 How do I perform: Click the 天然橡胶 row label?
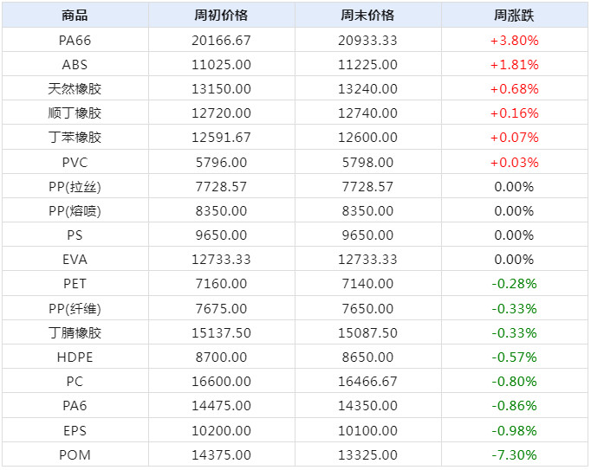pos(75,89)
